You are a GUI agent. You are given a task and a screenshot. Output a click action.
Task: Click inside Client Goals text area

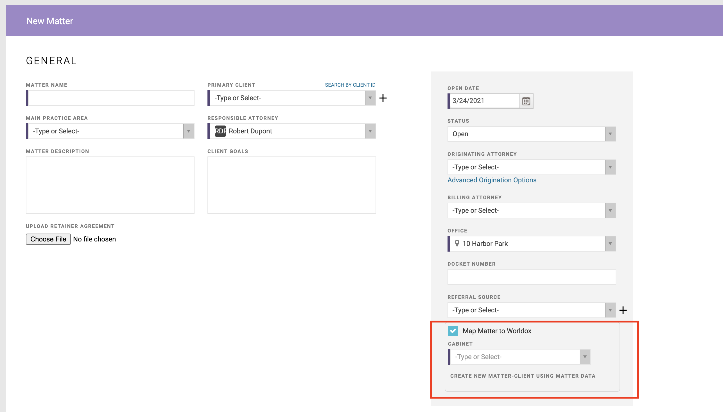click(x=292, y=185)
